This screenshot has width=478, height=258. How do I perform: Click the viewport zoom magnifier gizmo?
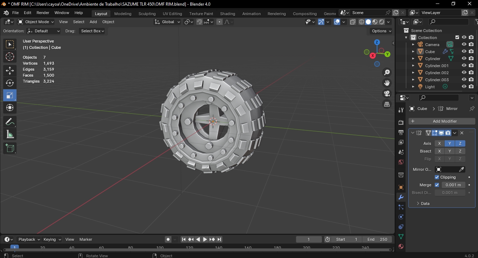coord(387,72)
